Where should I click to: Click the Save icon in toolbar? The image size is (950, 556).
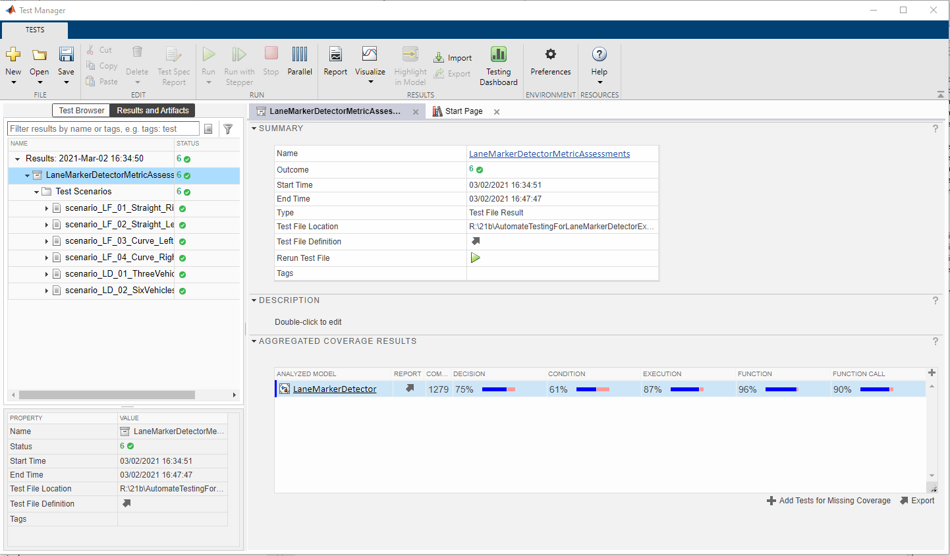point(66,55)
